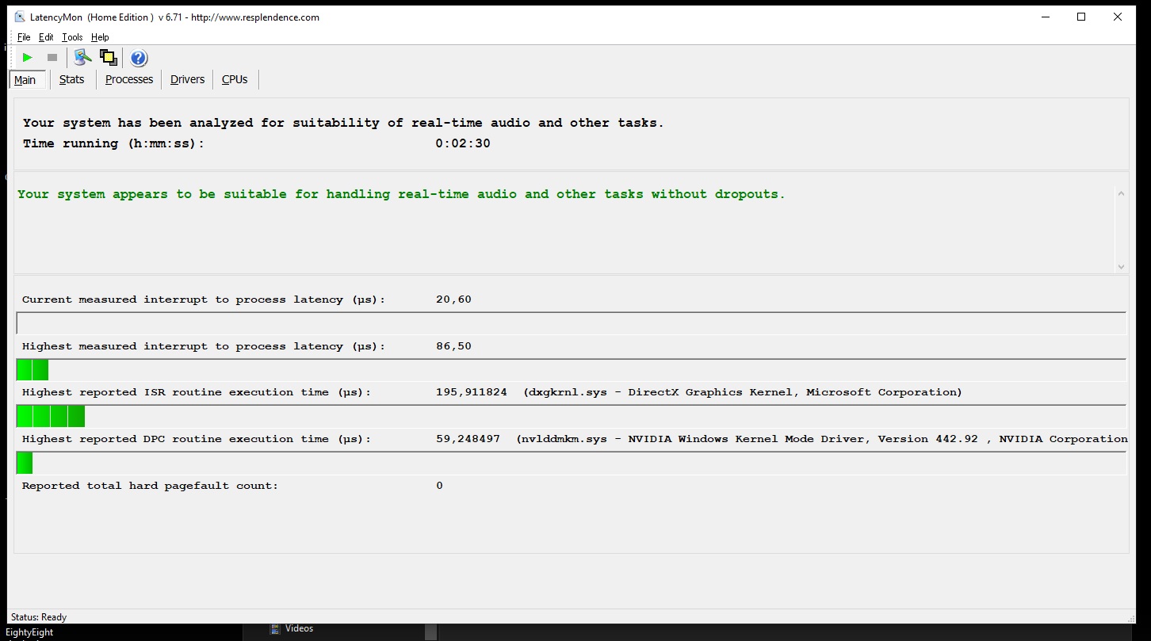This screenshot has width=1151, height=641.
Task: Click the ISR time value '195,911824'
Action: point(472,392)
